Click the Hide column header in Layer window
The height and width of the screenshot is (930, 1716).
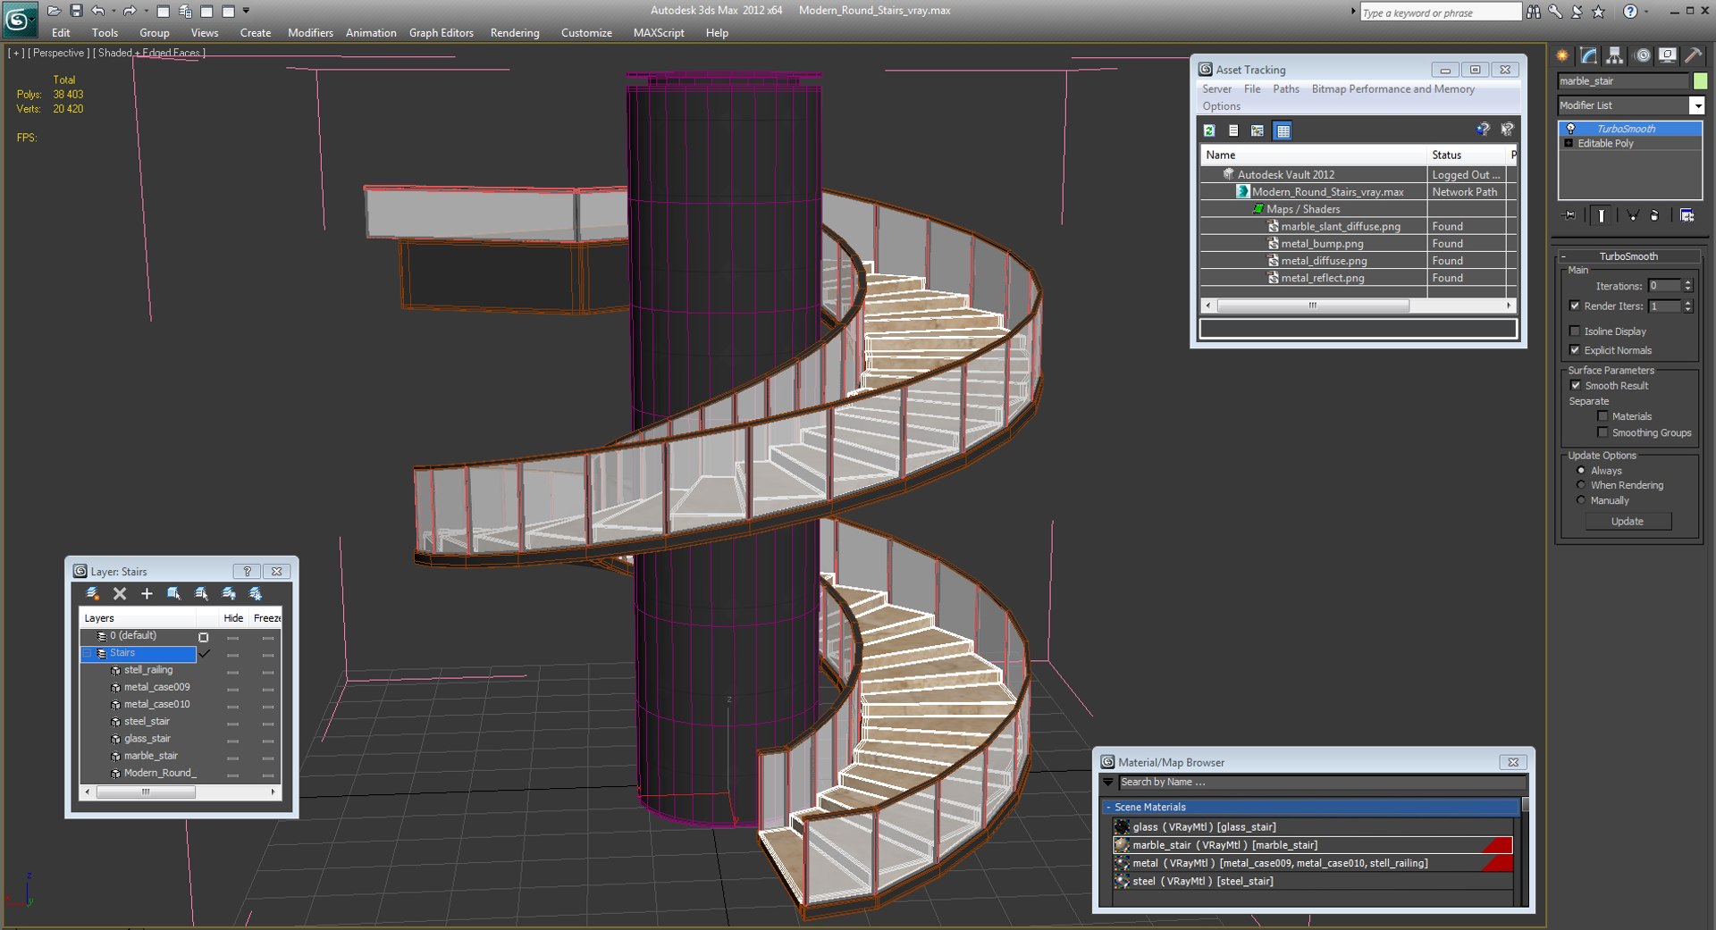pos(233,618)
